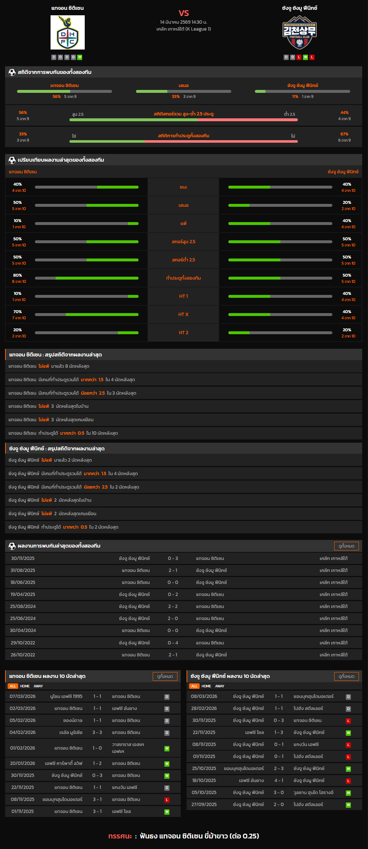Select HOME filter in Daejeon's last 10 matches
The width and height of the screenshot is (368, 849).
(25, 686)
